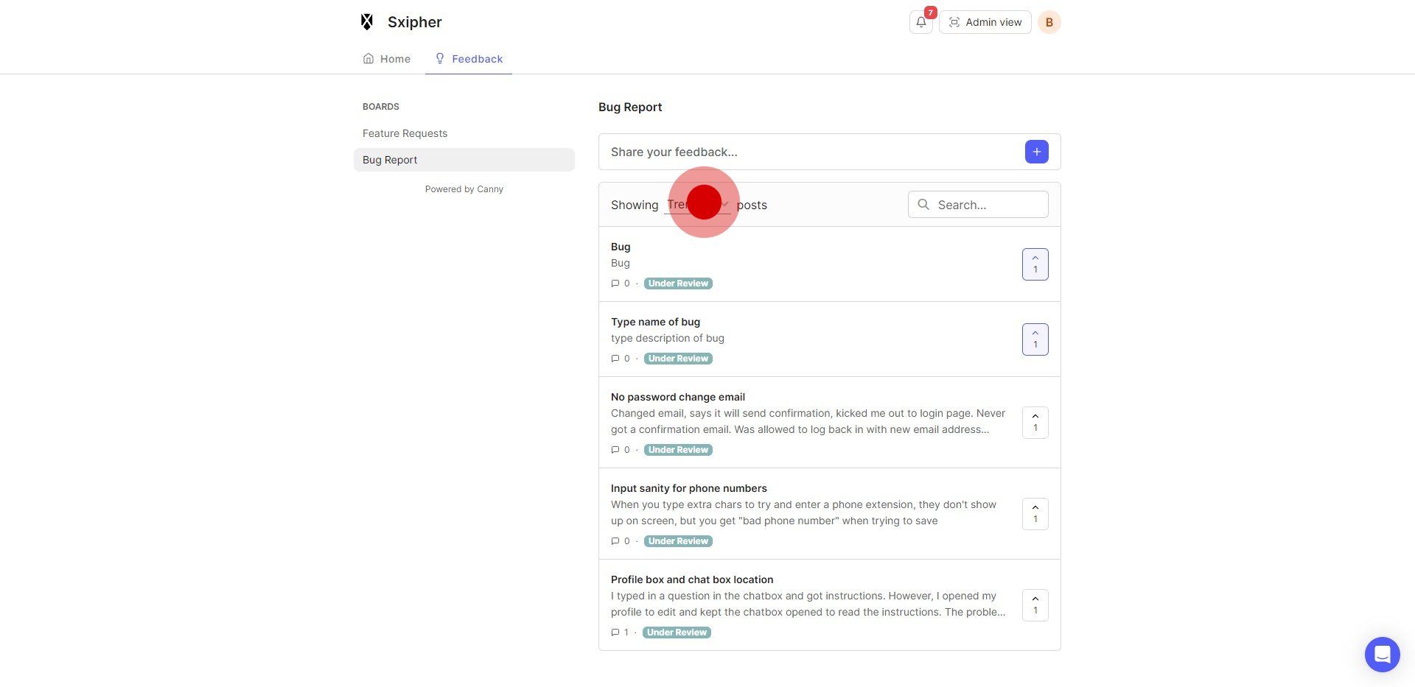The image size is (1415, 687).
Task: Follow the Powered by Canny link
Action: 464,189
